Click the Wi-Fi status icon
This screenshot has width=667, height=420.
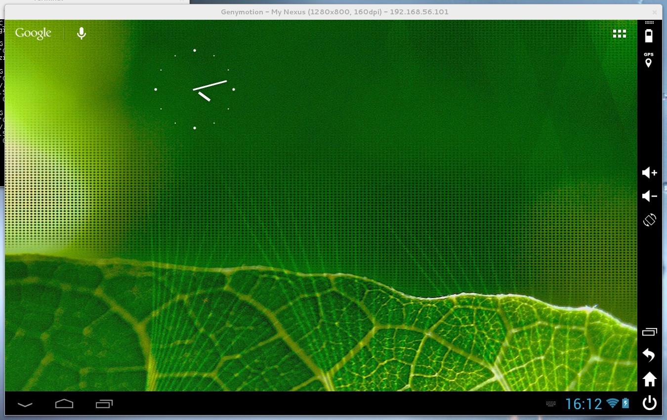613,403
